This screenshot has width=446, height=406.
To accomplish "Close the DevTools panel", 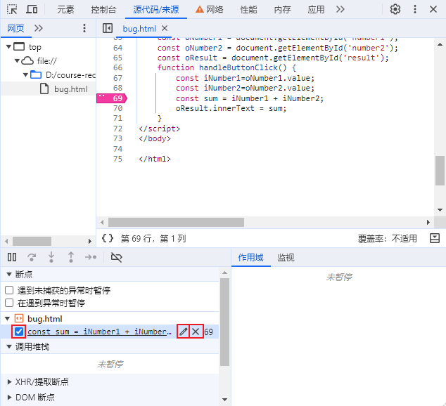I will (433, 9).
